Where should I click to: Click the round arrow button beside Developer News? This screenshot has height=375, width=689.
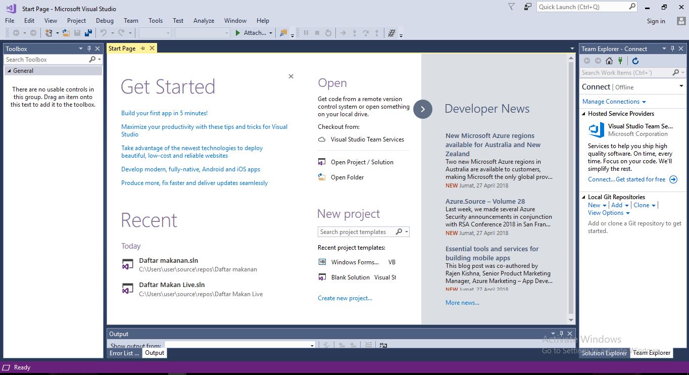tap(423, 109)
